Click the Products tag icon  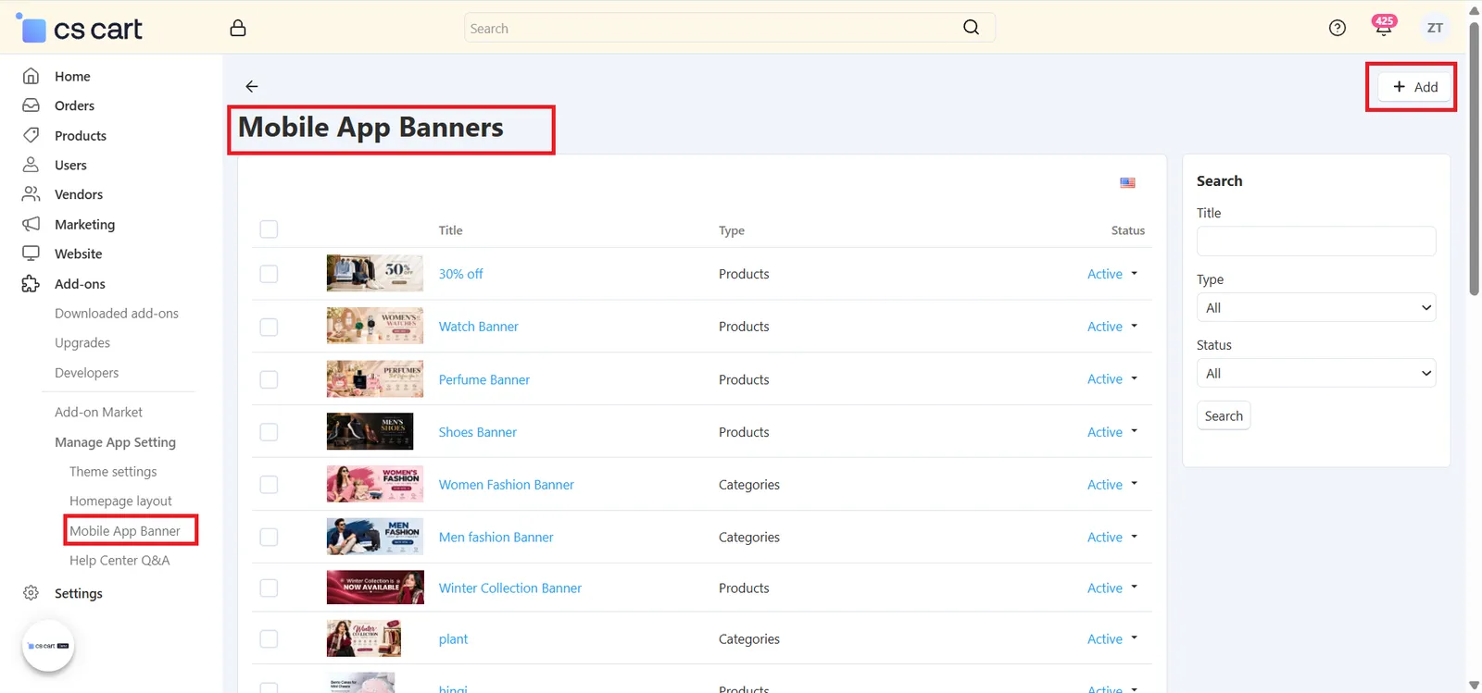[31, 135]
